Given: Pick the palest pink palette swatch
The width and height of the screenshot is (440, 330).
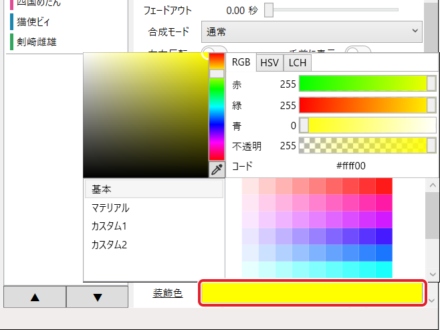Looking at the screenshot, I should 250,186.
